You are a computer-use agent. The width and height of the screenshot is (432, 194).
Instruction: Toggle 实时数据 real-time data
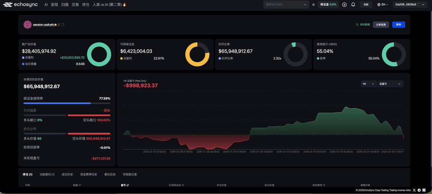coord(363,25)
